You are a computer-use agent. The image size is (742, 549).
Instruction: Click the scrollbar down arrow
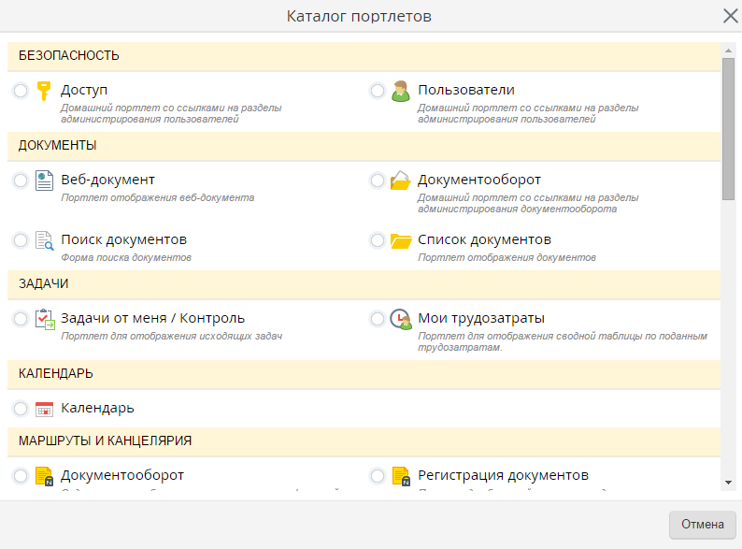click(729, 482)
